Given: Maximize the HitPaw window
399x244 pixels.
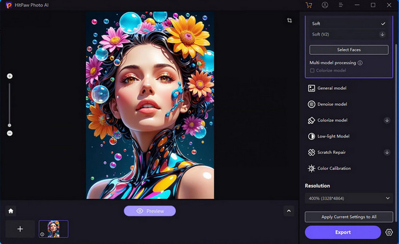Looking at the screenshot, I should click(373, 5).
